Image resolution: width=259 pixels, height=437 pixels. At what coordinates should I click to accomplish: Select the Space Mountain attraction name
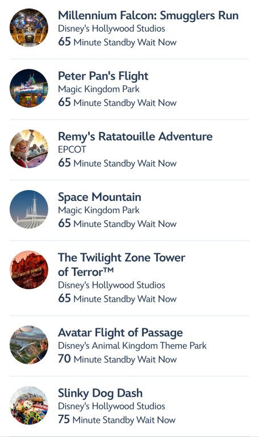[x=99, y=197]
